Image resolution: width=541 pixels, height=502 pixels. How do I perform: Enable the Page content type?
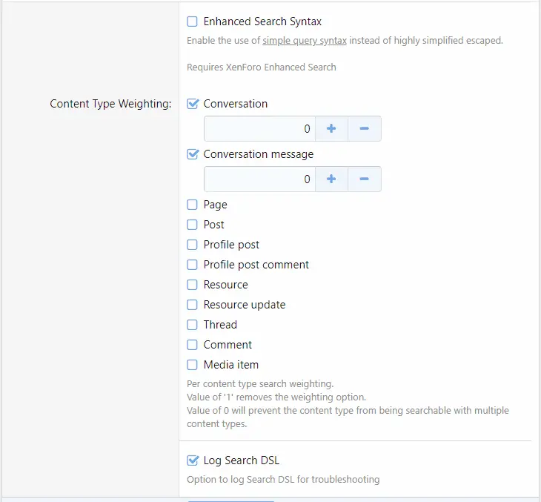coord(193,205)
